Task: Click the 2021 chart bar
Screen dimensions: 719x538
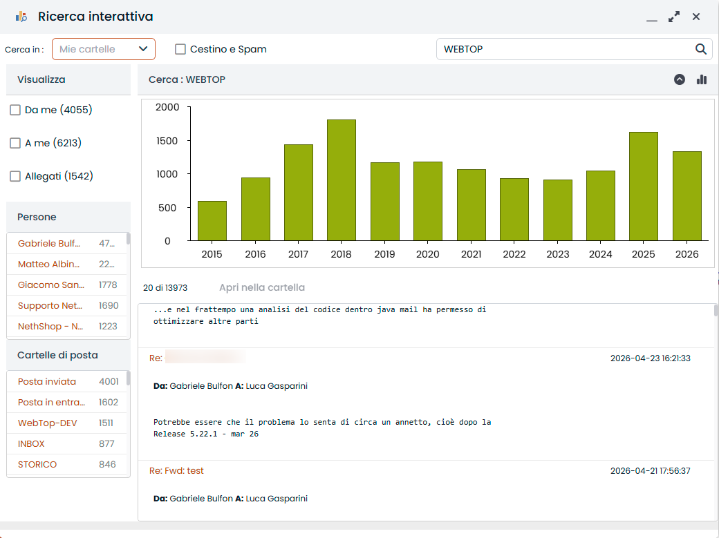Action: point(471,205)
